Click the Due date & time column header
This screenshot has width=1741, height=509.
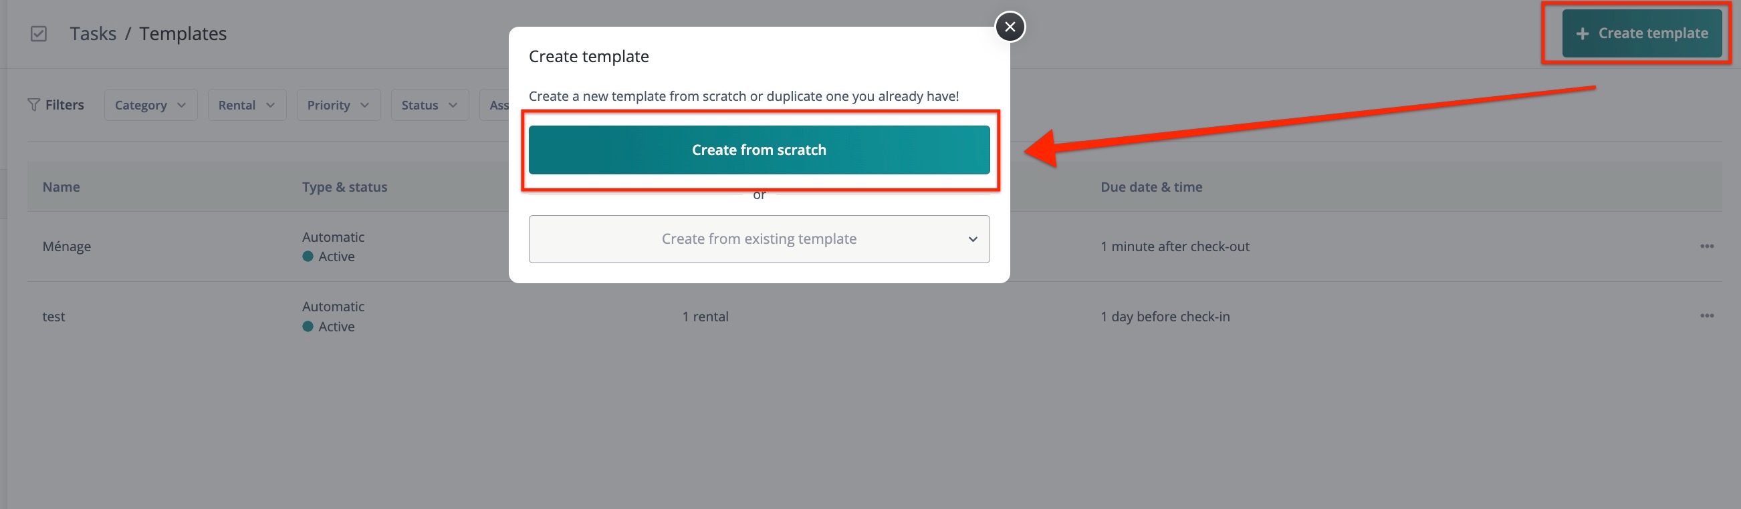point(1151,187)
